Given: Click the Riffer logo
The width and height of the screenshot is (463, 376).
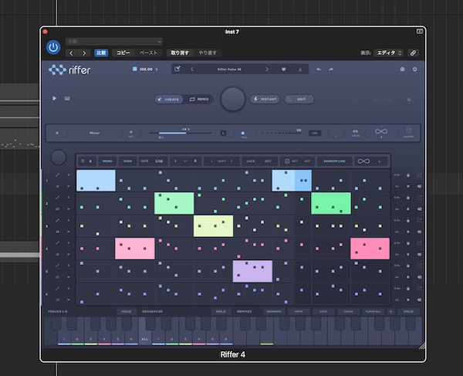Looking at the screenshot, I should pos(69,69).
